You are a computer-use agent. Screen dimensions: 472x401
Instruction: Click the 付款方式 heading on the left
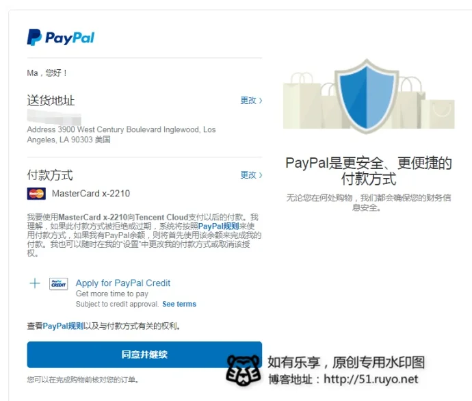(x=50, y=175)
